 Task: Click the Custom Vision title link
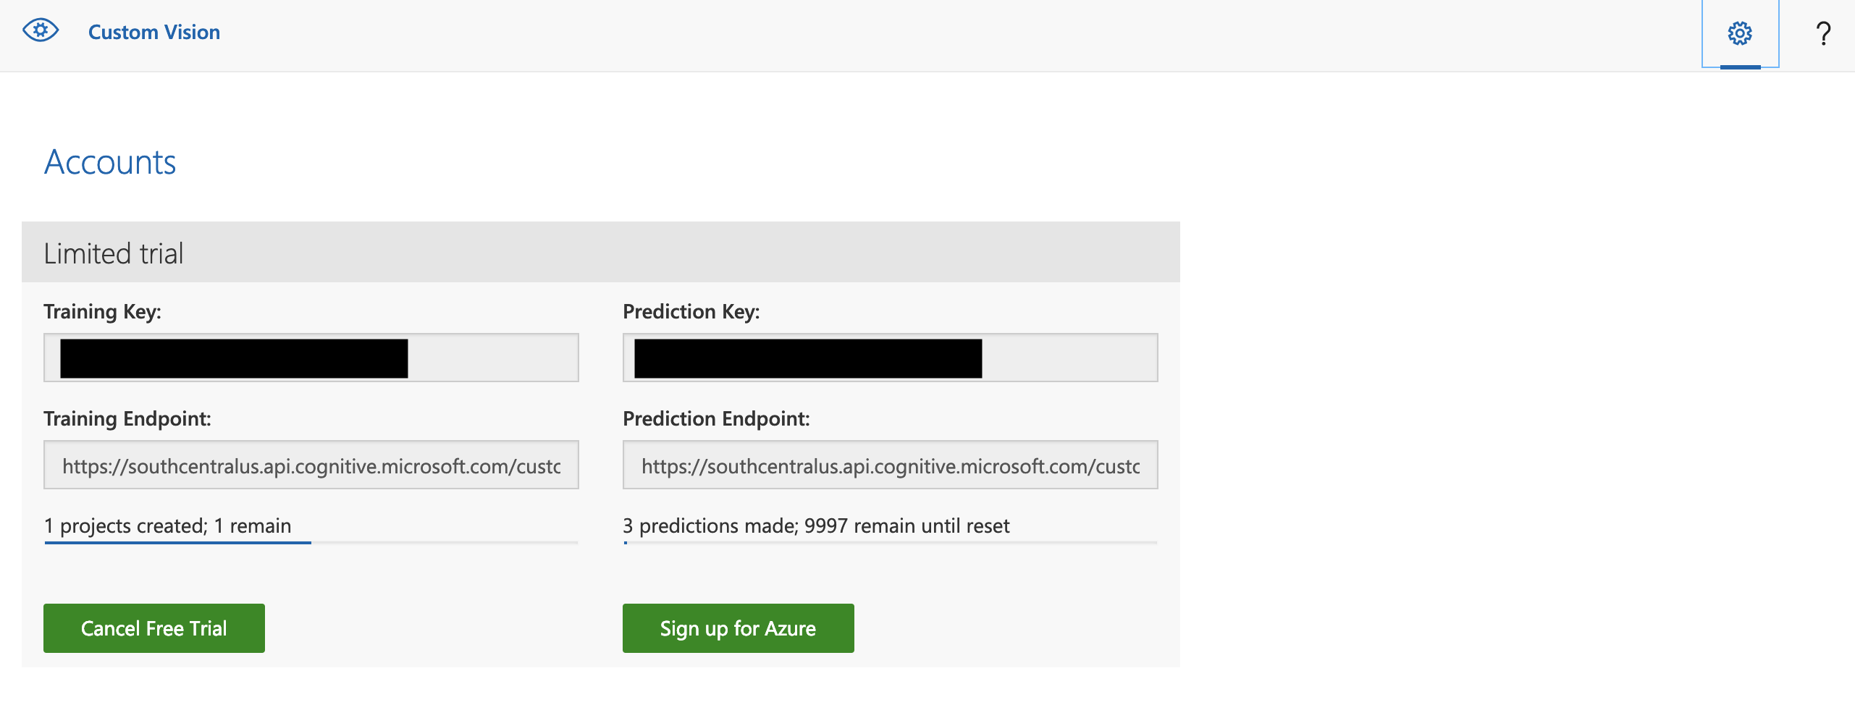153,33
